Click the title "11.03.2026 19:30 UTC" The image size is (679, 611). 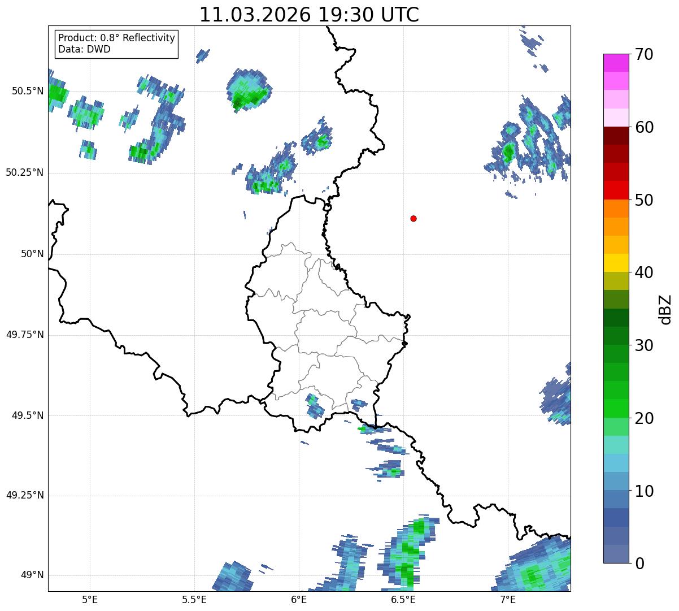click(x=309, y=15)
